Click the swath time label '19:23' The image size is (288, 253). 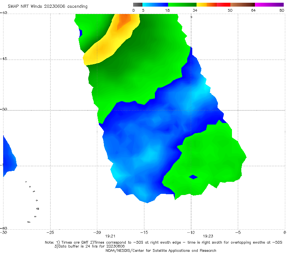point(208,236)
